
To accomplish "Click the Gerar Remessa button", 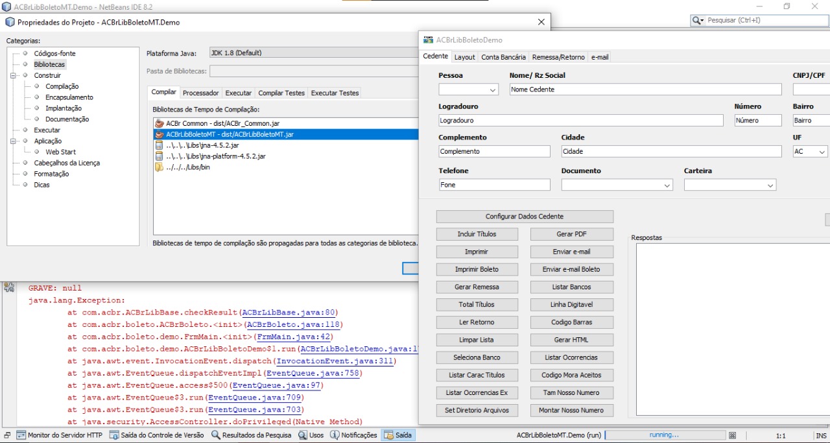I will pos(477,287).
